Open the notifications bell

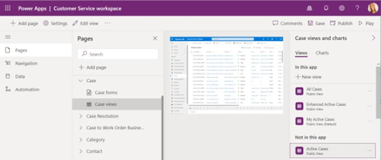[326, 8]
